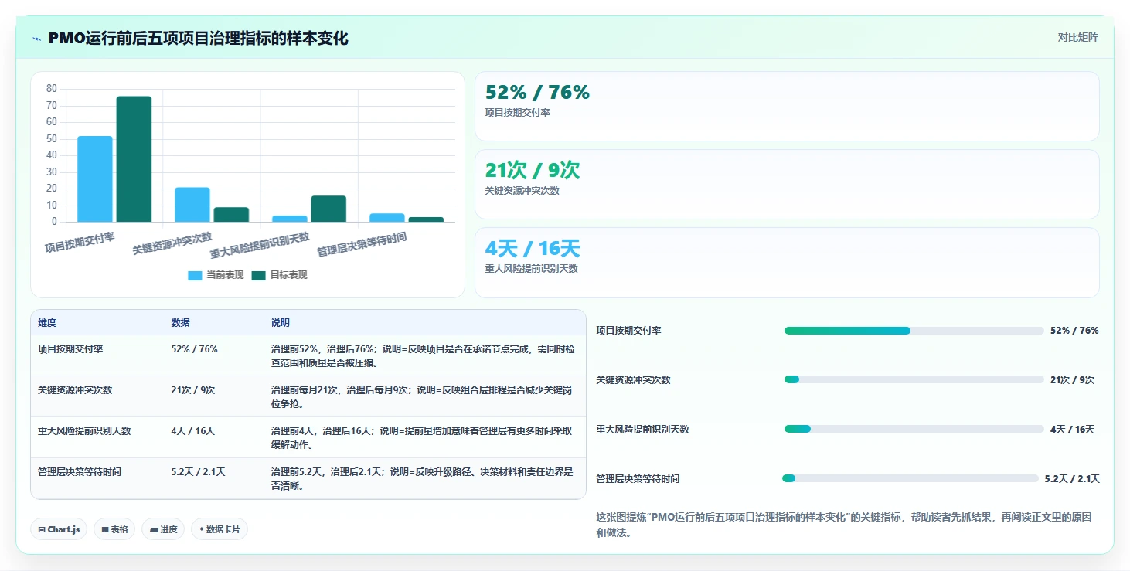Click the 管理层决策等待时间 x-axis label in chart
The width and height of the screenshot is (1130, 571).
[362, 245]
